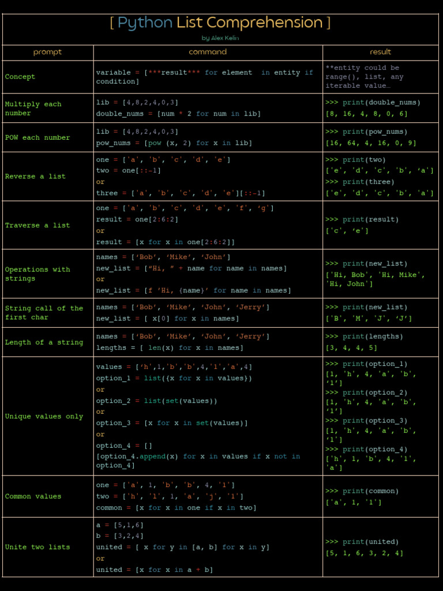This screenshot has width=443, height=591.
Task: Click the Python List Comprehension title
Action: 220,23
